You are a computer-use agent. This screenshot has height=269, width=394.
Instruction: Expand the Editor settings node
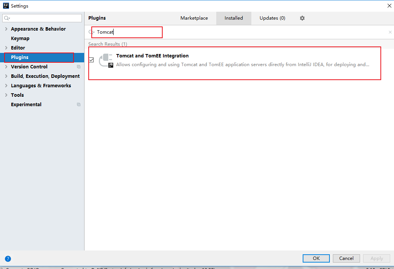pyautogui.click(x=6, y=48)
